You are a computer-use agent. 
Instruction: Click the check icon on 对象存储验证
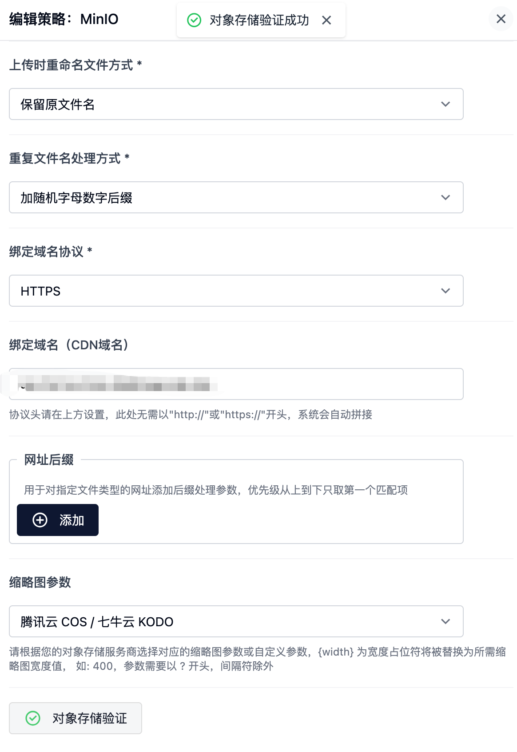33,718
